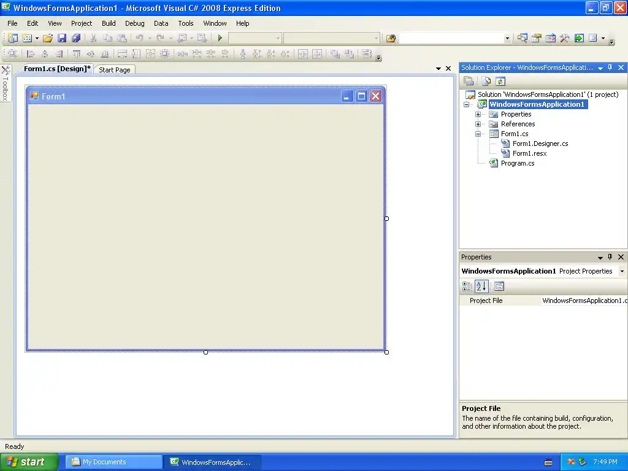
Task: Expand the Properties node in the tree
Action: [478, 114]
